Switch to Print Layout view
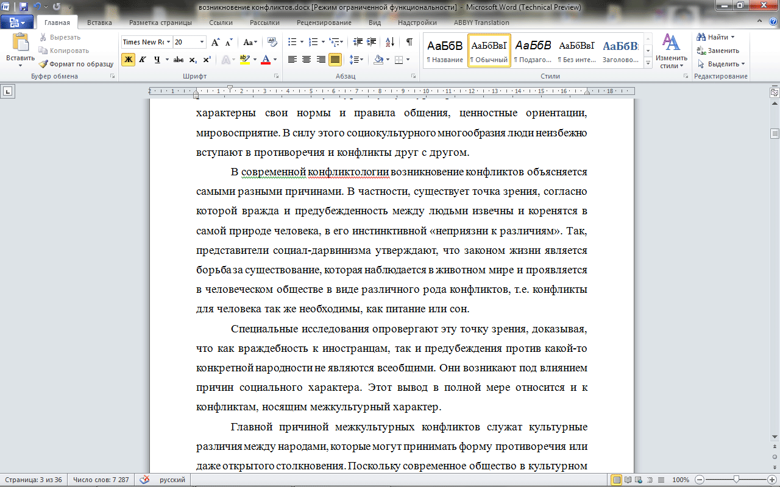This screenshot has height=487, width=780. (x=617, y=480)
